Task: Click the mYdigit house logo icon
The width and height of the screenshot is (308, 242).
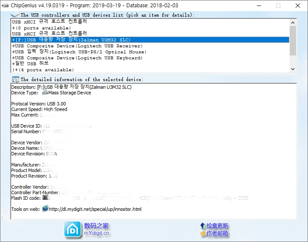Action: [x=73, y=229]
